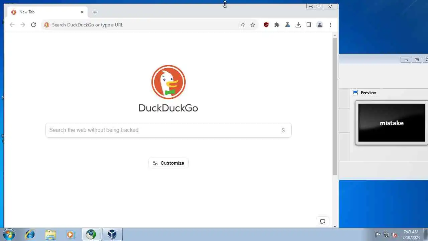Open the network tray icon

click(x=386, y=235)
